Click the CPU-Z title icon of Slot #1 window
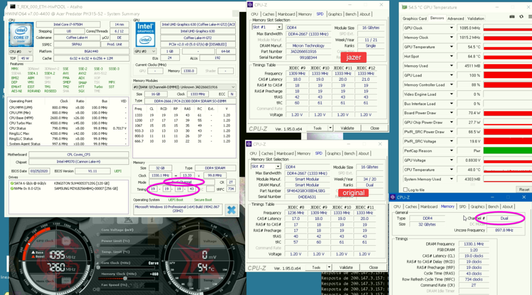 (250, 5)
